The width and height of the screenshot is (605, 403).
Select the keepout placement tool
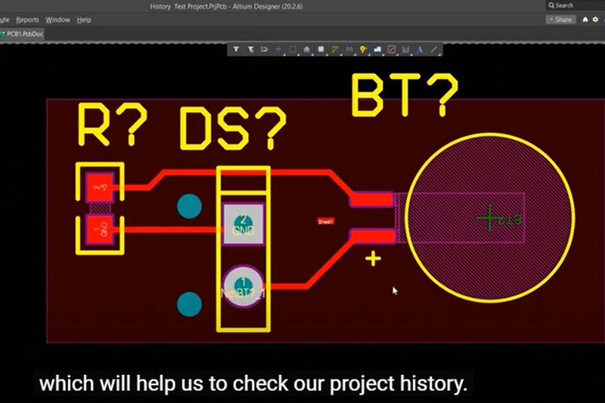(392, 49)
